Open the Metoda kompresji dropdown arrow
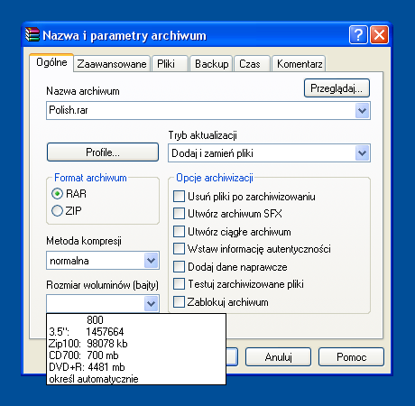Viewport: 415px width, 406px height. pos(152,261)
